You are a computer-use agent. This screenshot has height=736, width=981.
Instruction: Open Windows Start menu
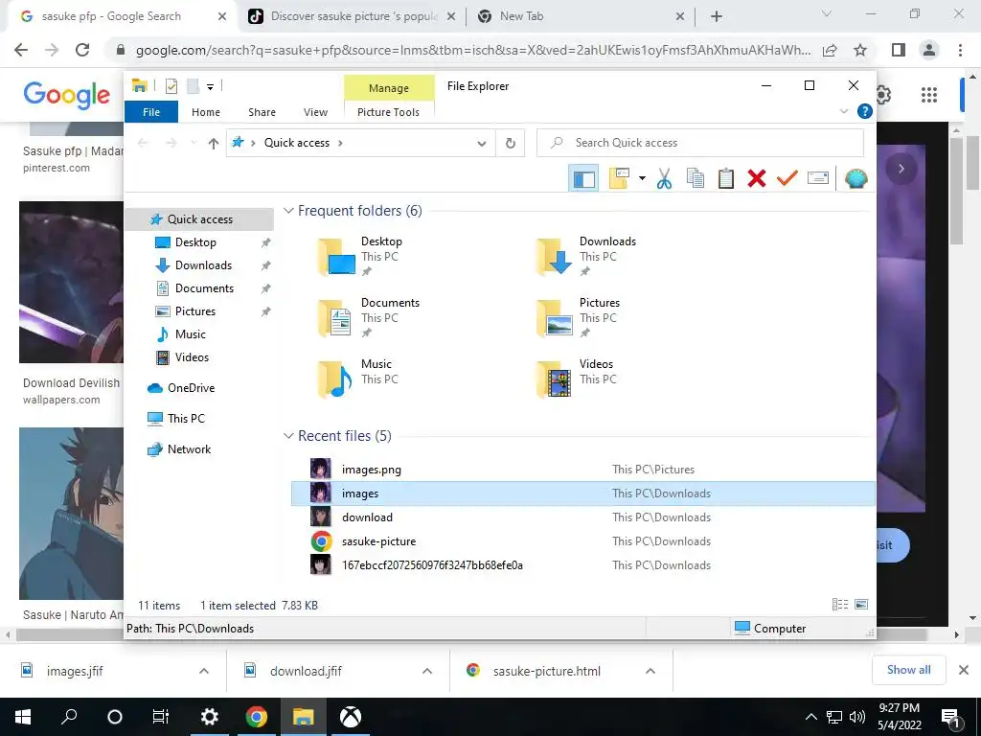pos(23,717)
